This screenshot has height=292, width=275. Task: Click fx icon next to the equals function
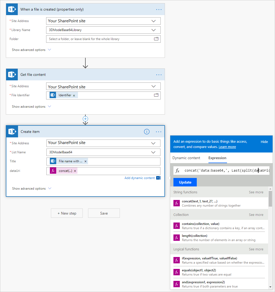coord(177,272)
